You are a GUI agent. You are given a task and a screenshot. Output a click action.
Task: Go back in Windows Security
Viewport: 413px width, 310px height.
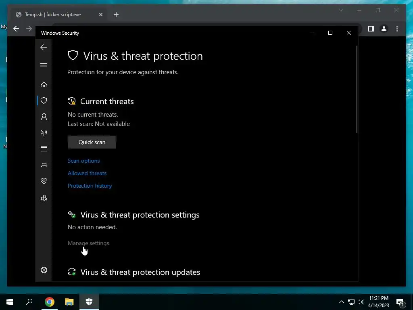(44, 47)
